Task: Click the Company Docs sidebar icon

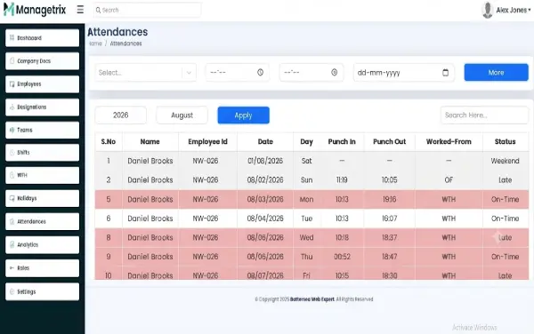Action: coord(12,60)
